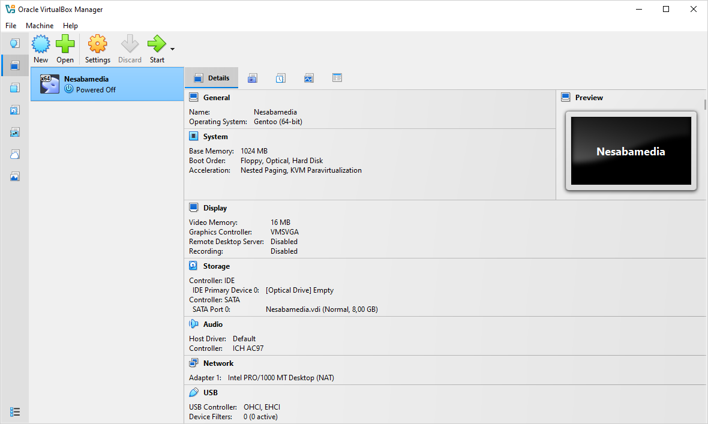Click the New virtual machine toolbar icon
708x424 pixels.
pyautogui.click(x=41, y=49)
